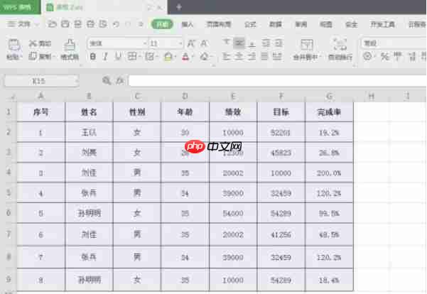427x294 pixels.
Task: Open the 开发工具 ribbon tab
Action: point(382,24)
